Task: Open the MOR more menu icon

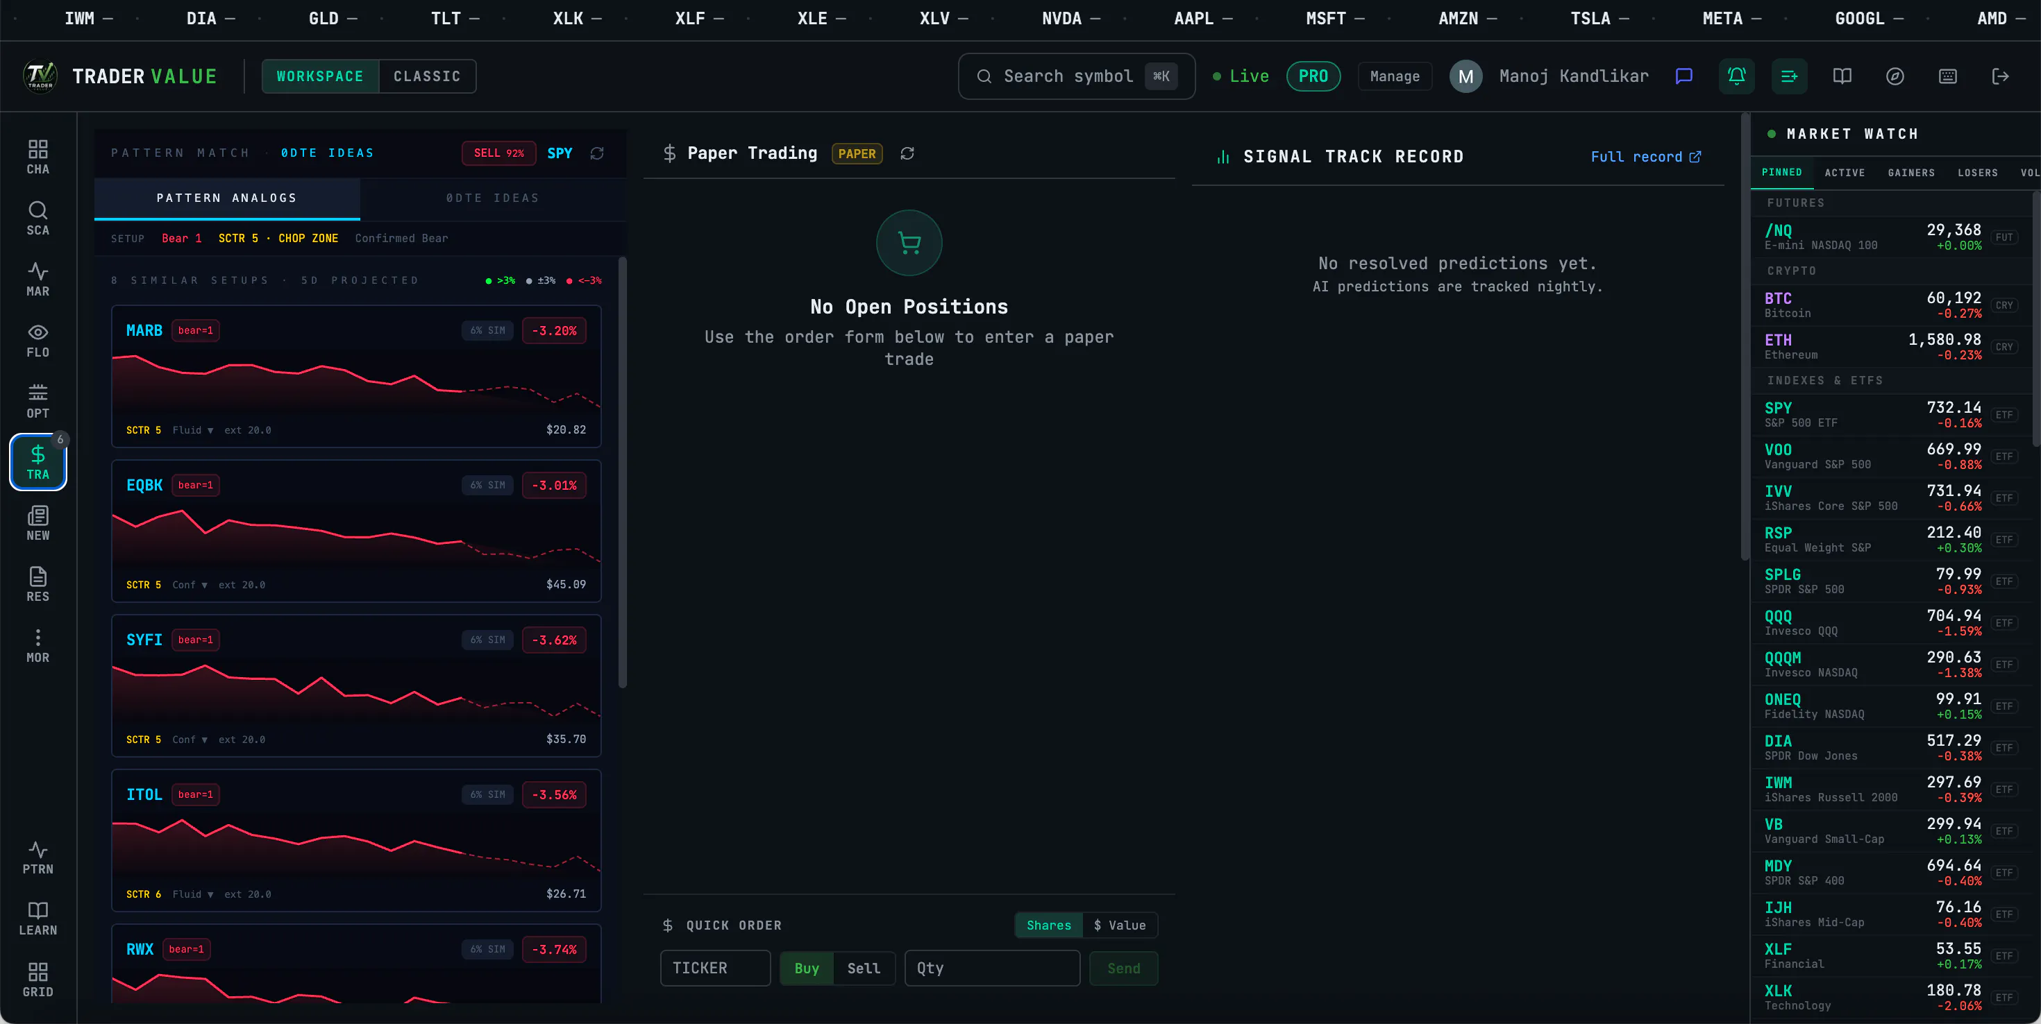Action: click(x=38, y=645)
